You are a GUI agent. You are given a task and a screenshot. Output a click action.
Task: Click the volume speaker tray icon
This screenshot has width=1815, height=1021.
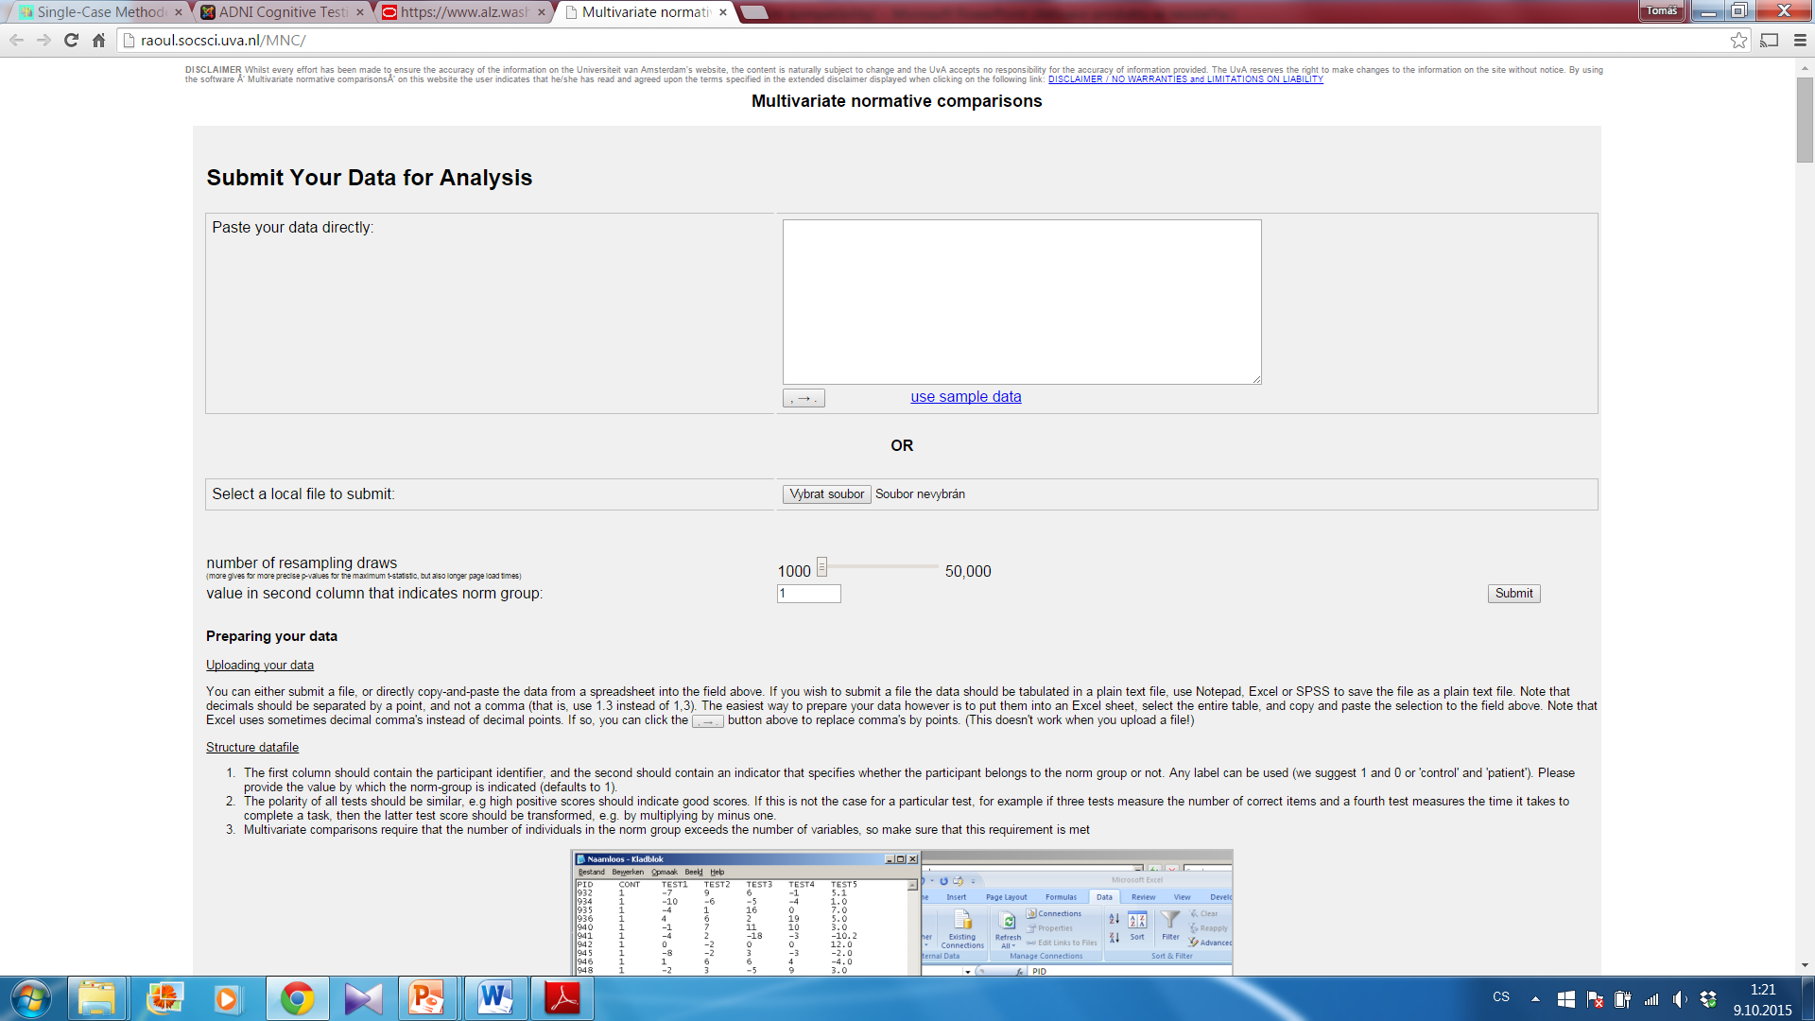click(1680, 998)
